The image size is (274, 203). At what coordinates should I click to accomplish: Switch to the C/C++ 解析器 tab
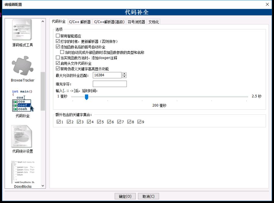click(x=80, y=22)
